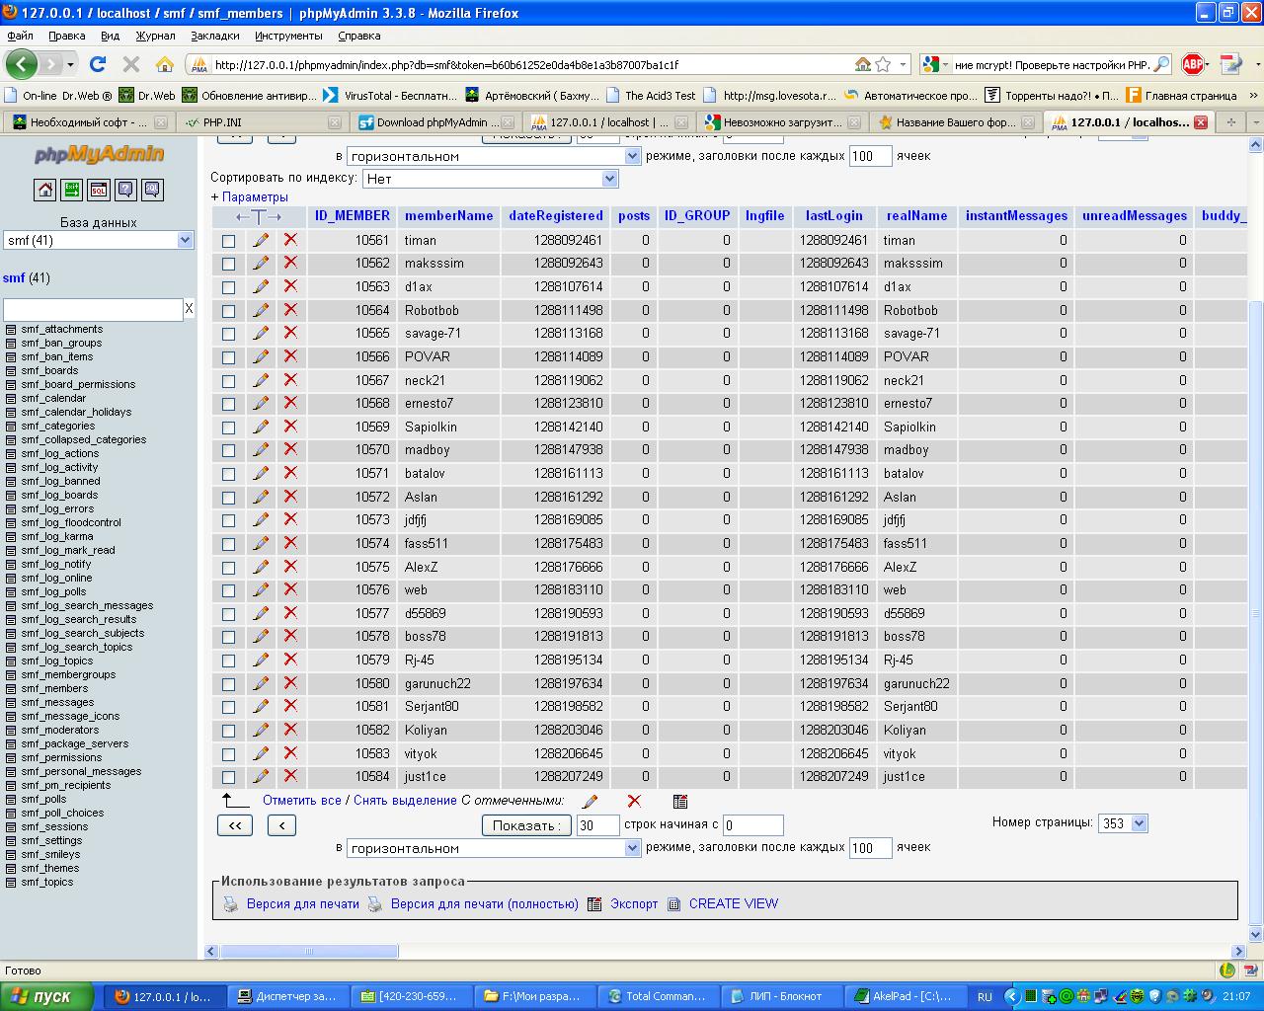Click the documentation help icon in sidebar
This screenshot has width=1264, height=1011.
pos(125,190)
